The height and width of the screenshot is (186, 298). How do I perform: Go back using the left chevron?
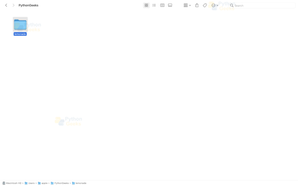6,5
